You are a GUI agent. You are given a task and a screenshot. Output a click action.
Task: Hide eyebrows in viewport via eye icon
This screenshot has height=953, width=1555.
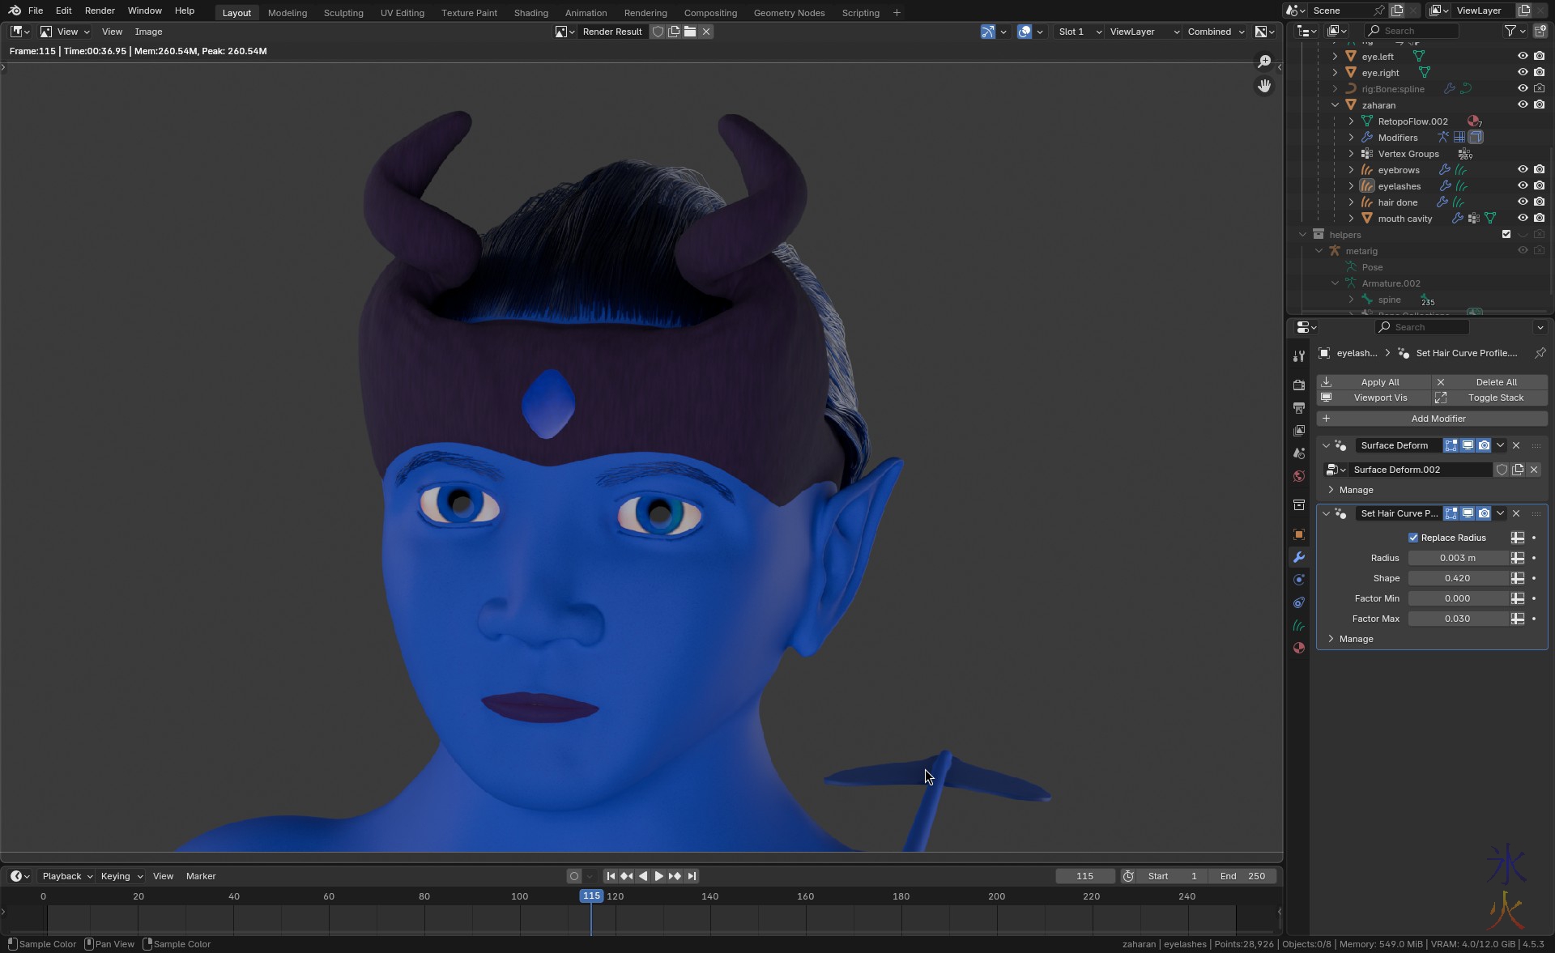click(1523, 170)
